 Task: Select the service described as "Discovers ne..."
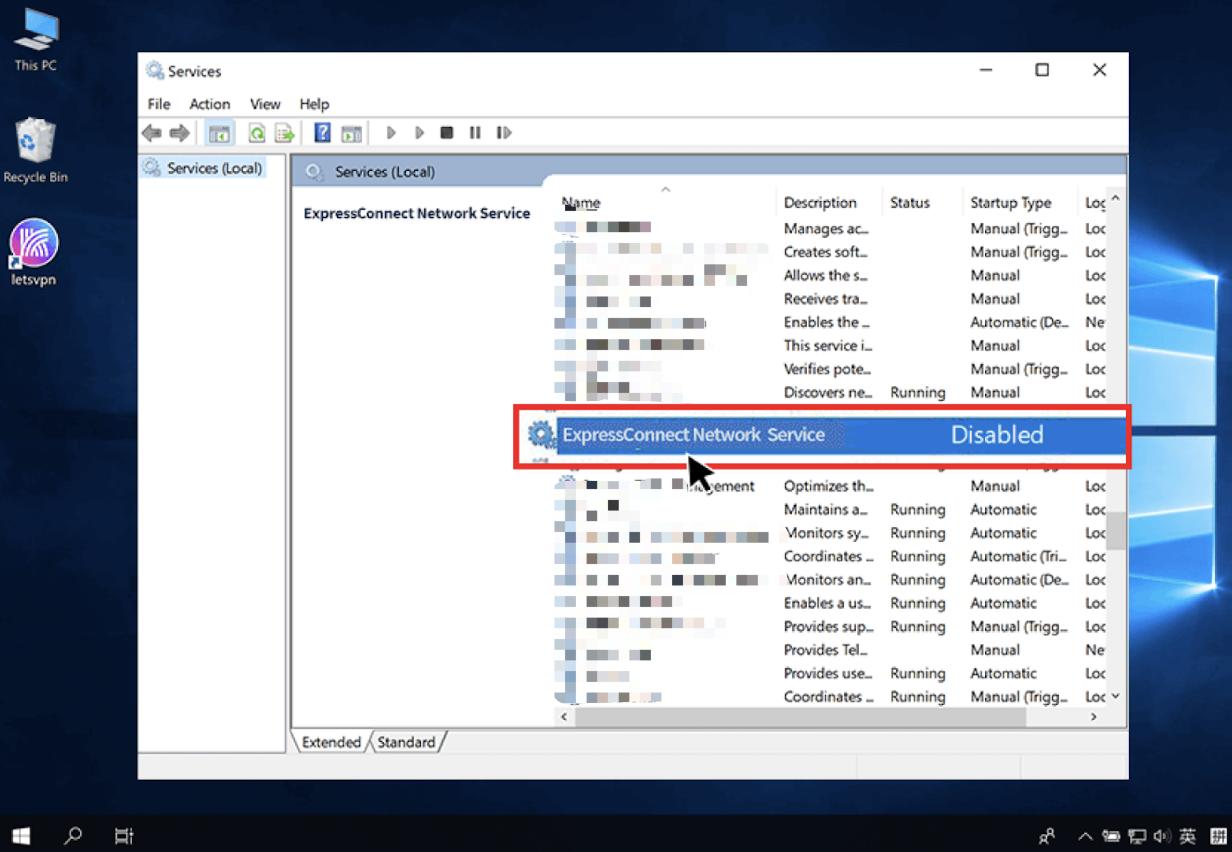pyautogui.click(x=830, y=392)
